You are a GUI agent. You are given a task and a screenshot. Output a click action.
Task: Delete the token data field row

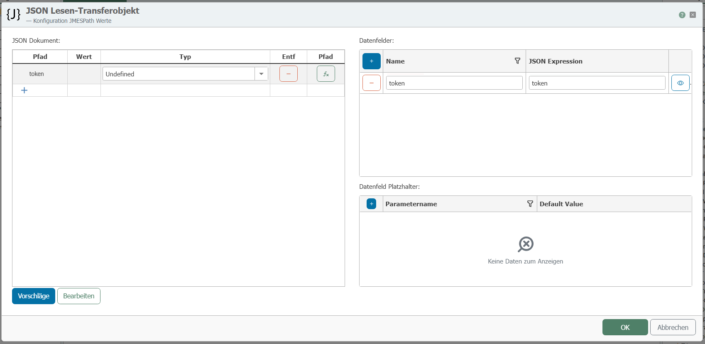click(371, 83)
